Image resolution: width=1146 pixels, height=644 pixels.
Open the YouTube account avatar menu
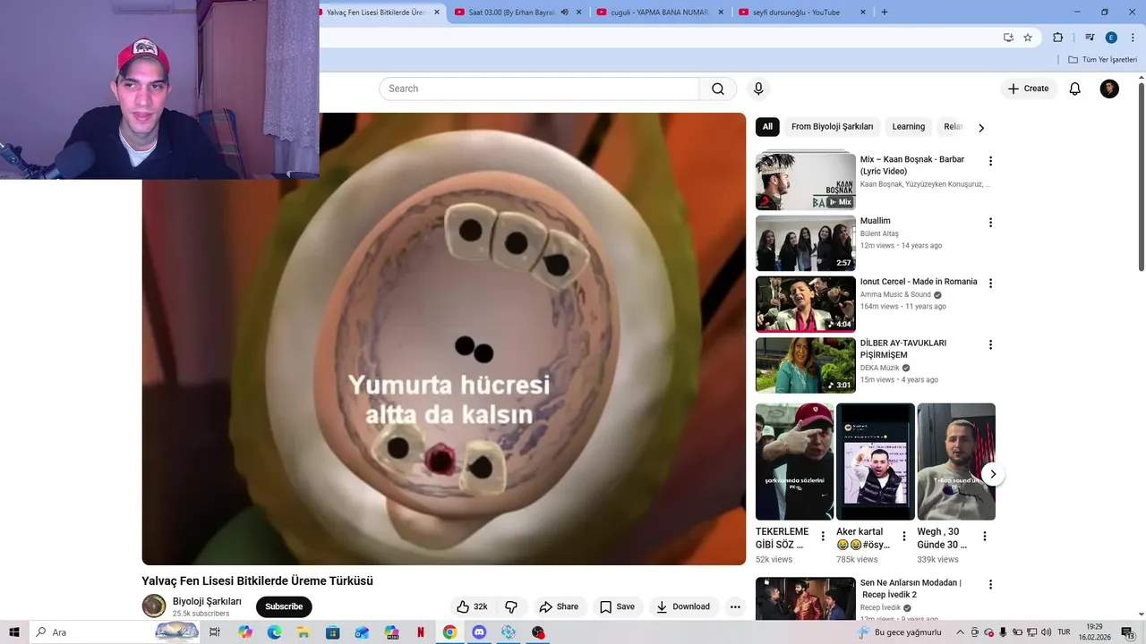1109,89
